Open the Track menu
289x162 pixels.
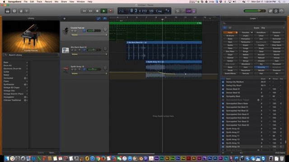point(39,2)
